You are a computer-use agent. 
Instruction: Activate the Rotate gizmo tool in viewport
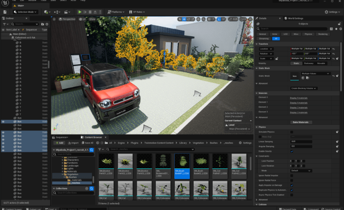coord(189,19)
